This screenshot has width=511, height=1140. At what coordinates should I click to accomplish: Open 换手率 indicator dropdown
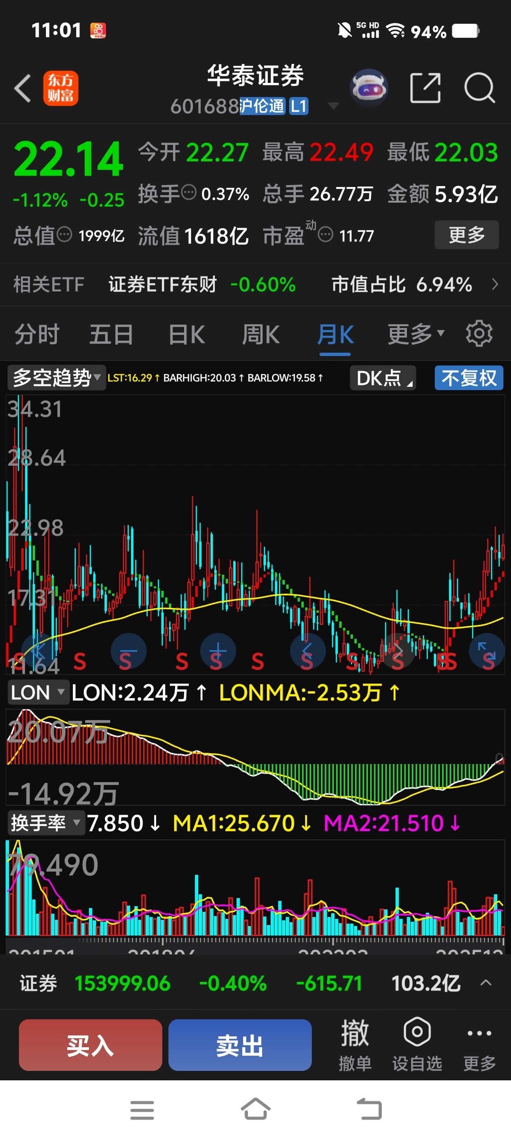point(46,823)
